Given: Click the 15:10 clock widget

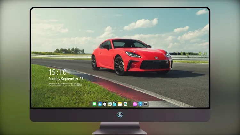Looking at the screenshot, I should (57, 72).
